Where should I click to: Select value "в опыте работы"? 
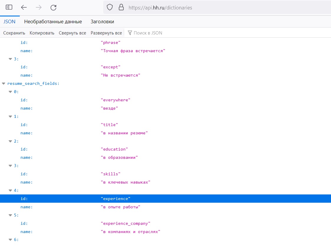pos(121,207)
